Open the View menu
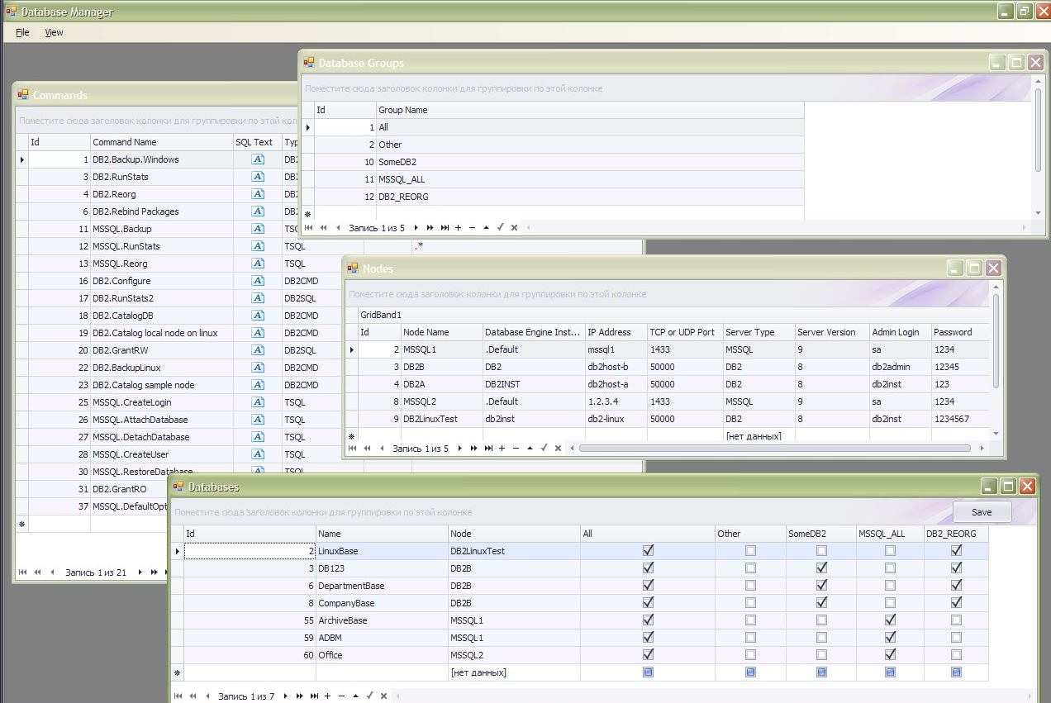Screen dimensions: 1051x703 click(54, 32)
